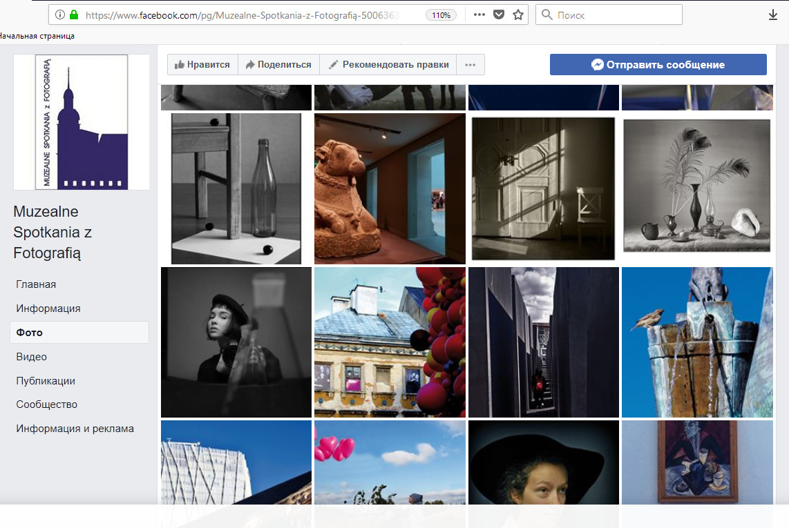Select the Видео sidebar item
The height and width of the screenshot is (528, 789).
point(32,357)
